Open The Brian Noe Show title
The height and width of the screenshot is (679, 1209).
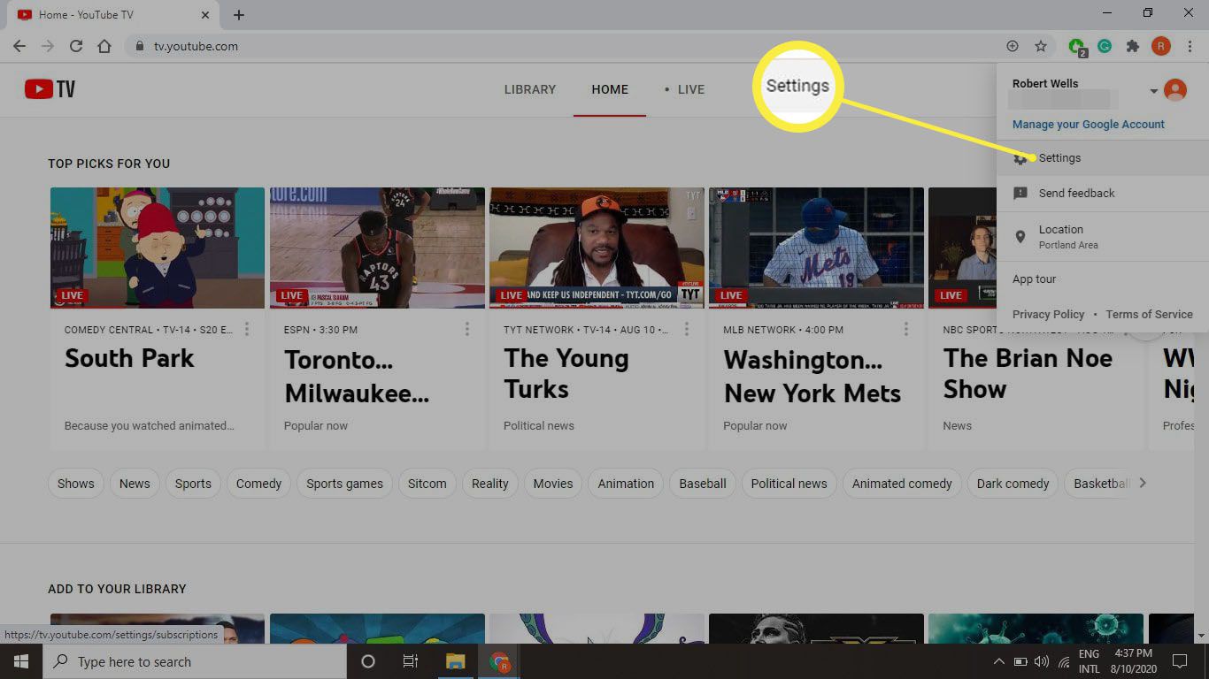(x=1028, y=373)
